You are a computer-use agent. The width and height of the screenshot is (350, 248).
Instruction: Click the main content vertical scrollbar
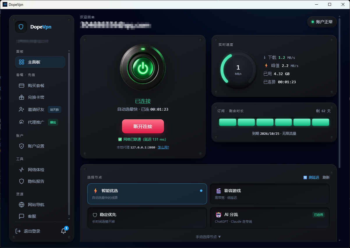[x=340, y=93]
